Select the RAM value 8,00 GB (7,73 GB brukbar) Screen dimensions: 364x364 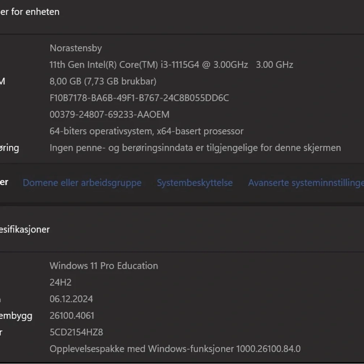[x=103, y=82]
